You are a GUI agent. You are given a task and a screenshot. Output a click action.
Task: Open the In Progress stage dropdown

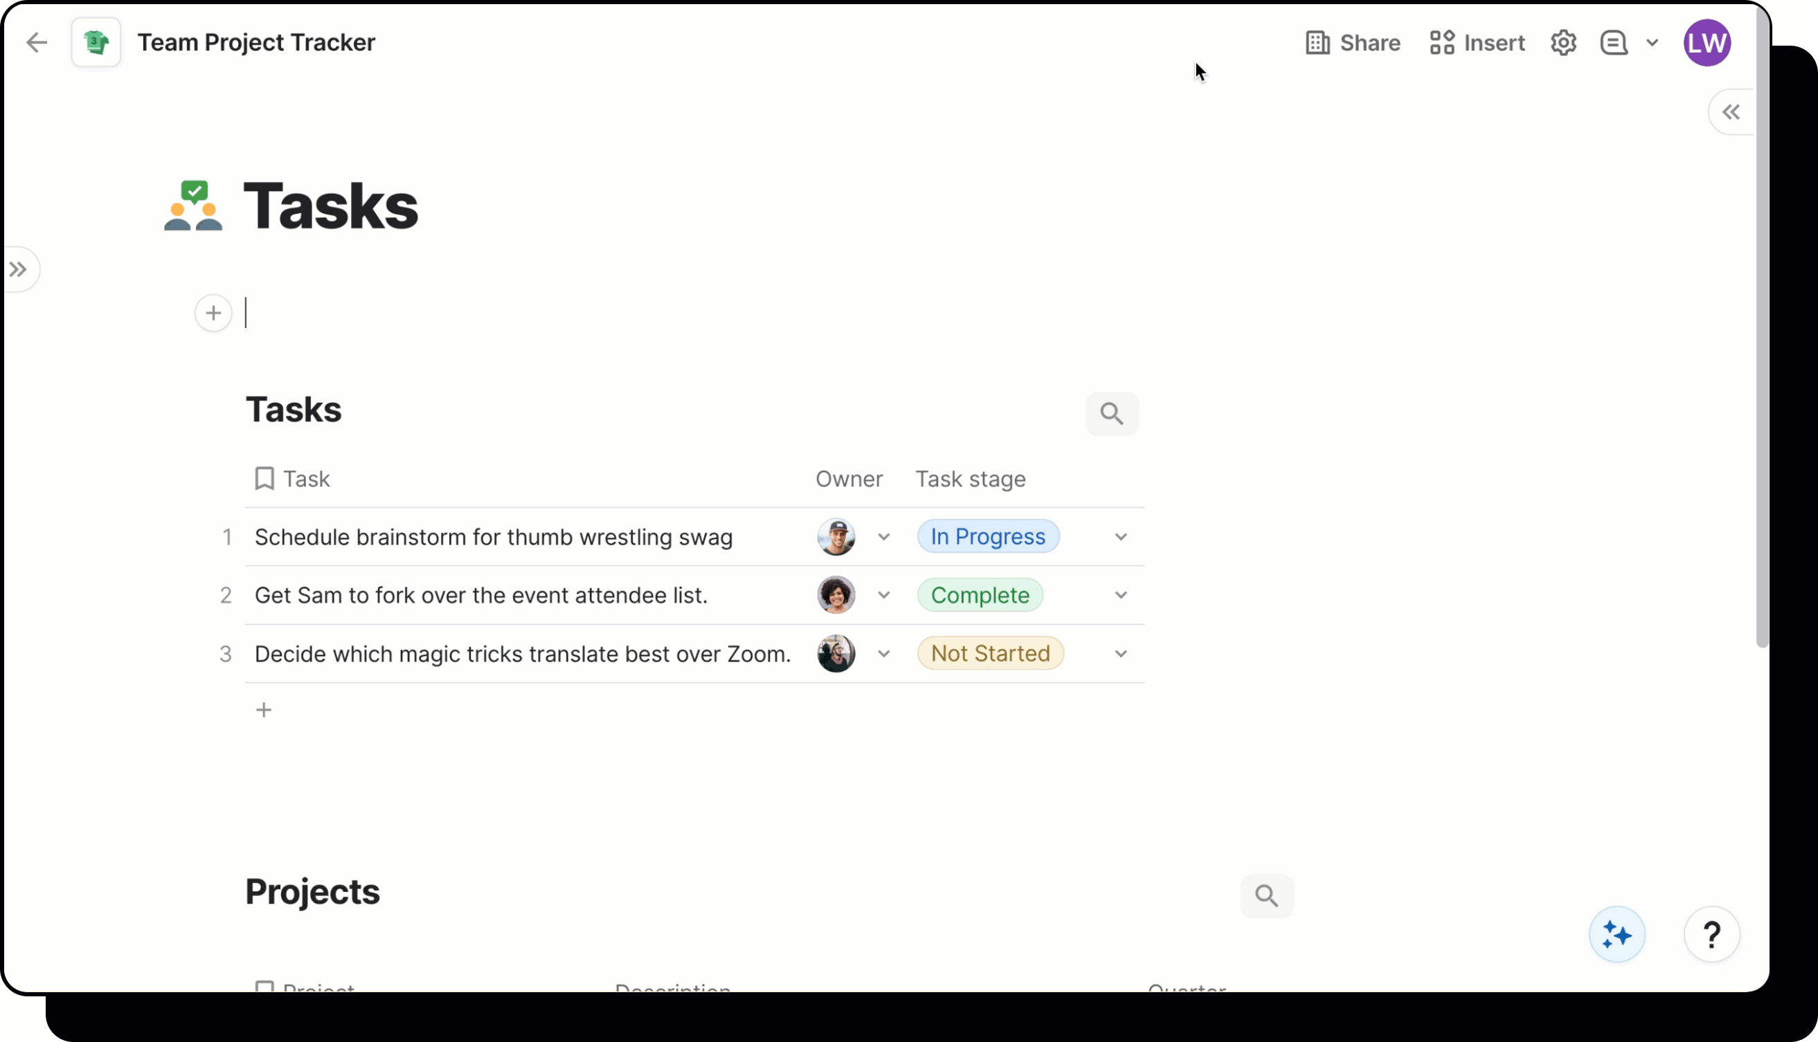[x=1121, y=538]
